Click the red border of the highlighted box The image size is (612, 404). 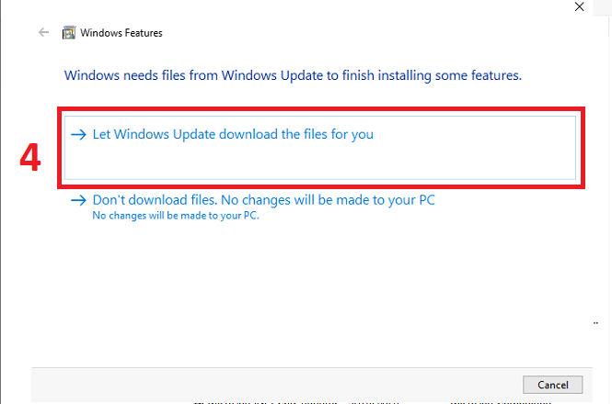(x=321, y=109)
